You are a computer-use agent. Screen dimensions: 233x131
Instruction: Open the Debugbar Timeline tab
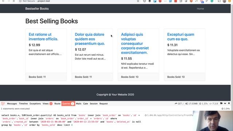(23, 103)
